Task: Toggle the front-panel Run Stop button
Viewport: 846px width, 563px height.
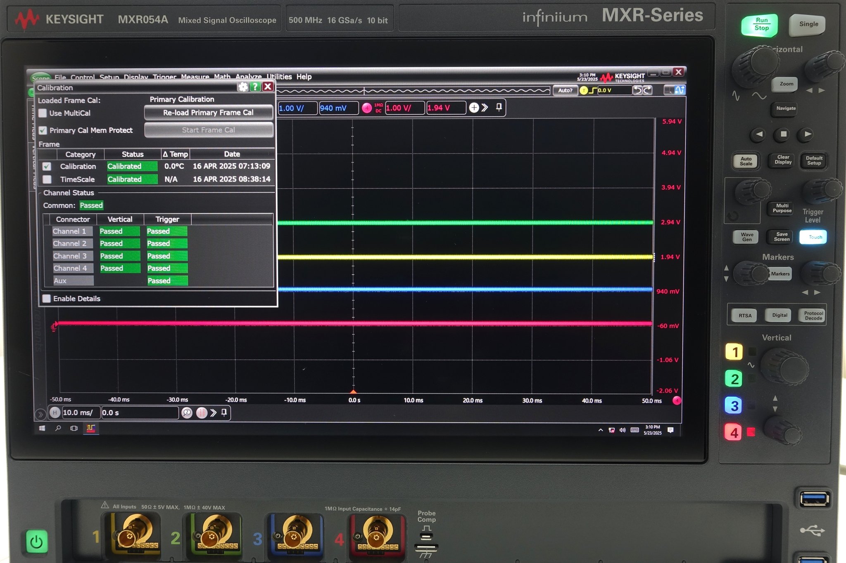Action: [x=760, y=25]
